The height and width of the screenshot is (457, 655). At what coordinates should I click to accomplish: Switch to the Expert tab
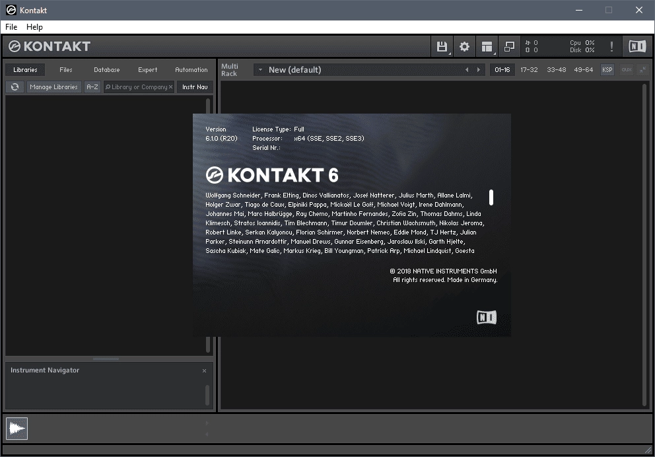(147, 70)
